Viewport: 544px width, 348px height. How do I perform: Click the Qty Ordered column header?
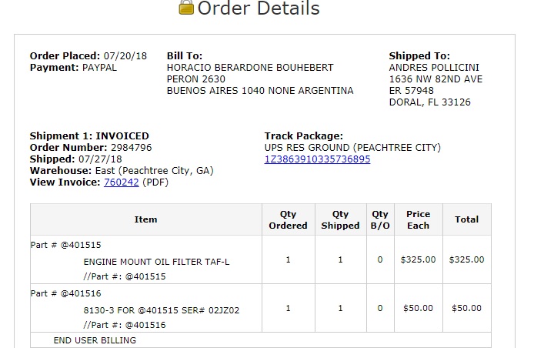[x=288, y=219]
